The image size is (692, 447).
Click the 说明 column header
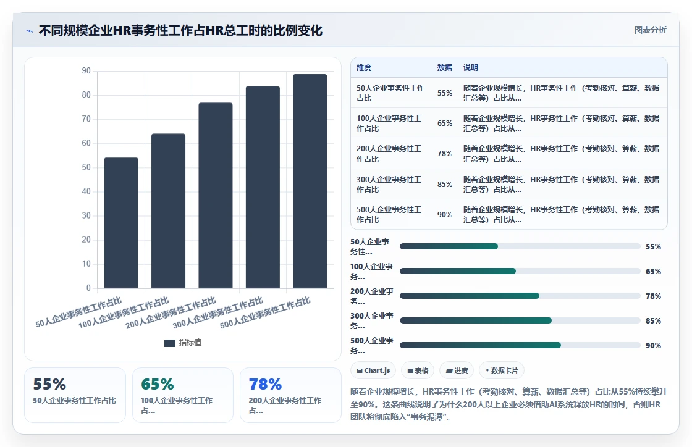point(470,68)
